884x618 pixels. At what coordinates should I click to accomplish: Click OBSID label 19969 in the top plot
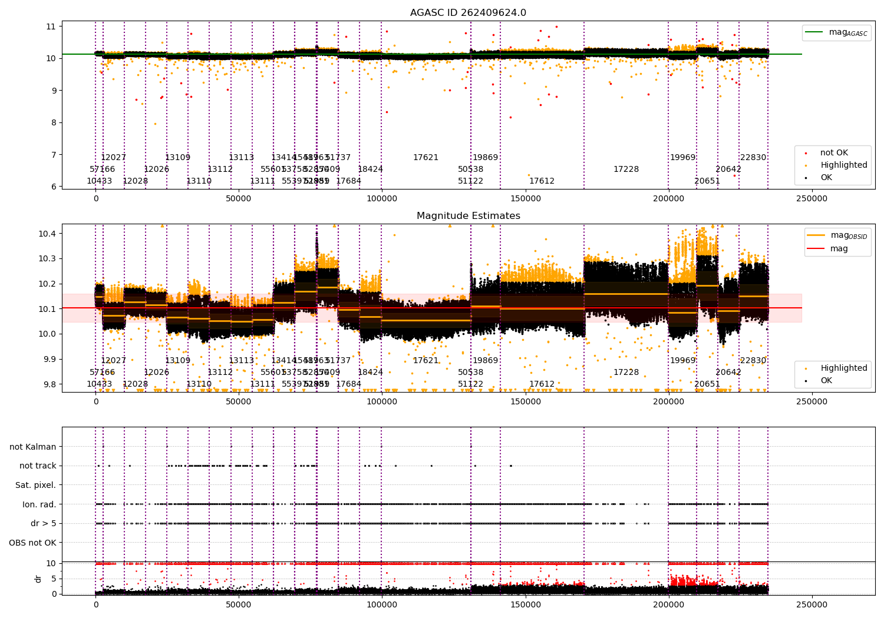coord(682,158)
